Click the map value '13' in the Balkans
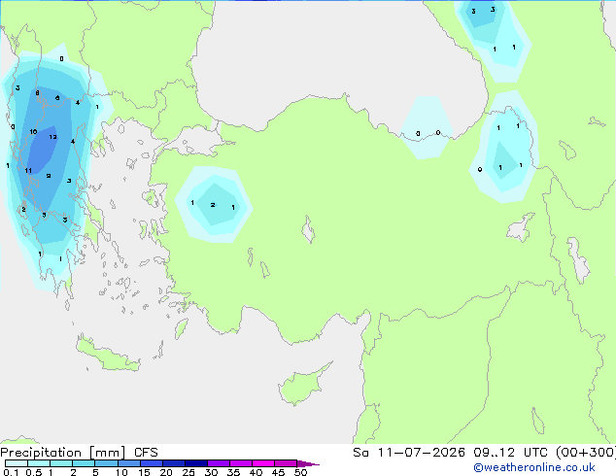This screenshot has height=476, width=616. (x=53, y=137)
